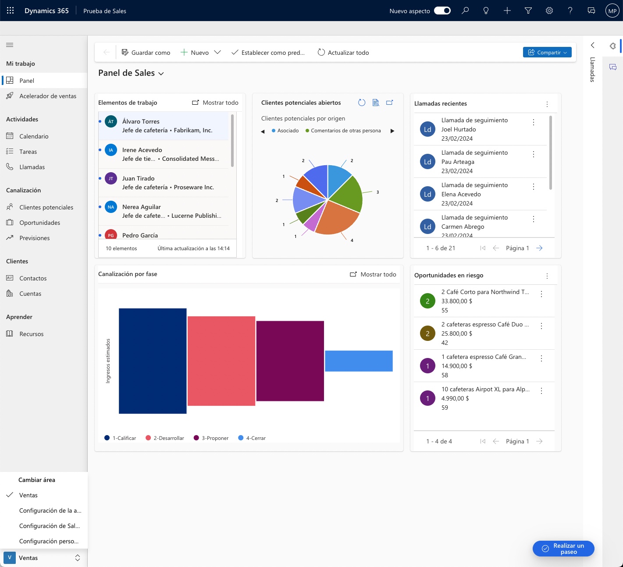Open the MP user profile avatar

click(612, 11)
